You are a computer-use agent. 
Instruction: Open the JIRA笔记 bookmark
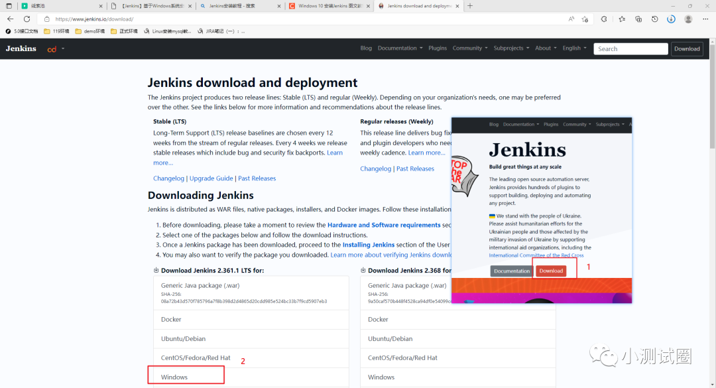click(x=221, y=31)
